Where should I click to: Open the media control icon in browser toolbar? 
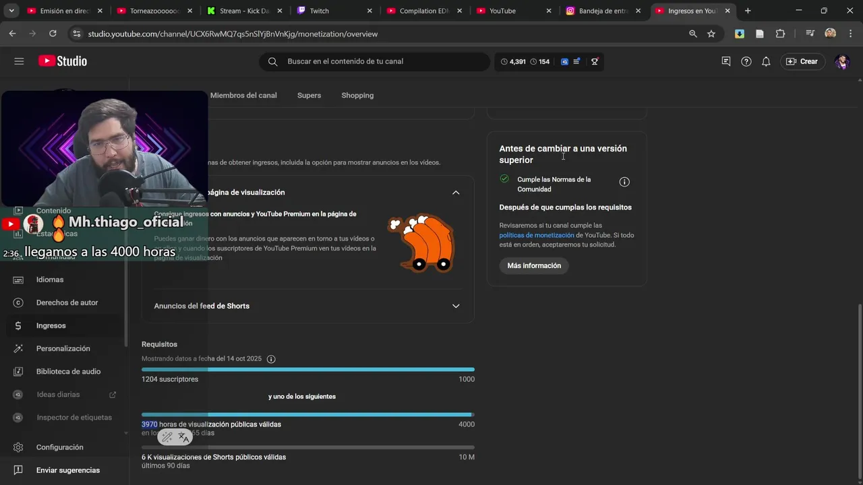(x=810, y=34)
